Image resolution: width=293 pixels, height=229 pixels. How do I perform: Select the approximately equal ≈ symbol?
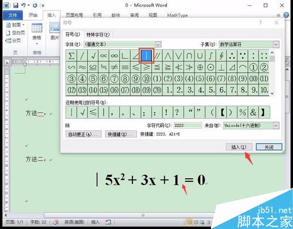[82, 68]
